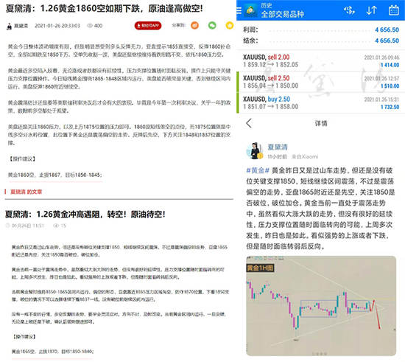405x362 pixels.
Task: Click the 夏黛清 username link in post
Action: pyautogui.click(x=278, y=147)
